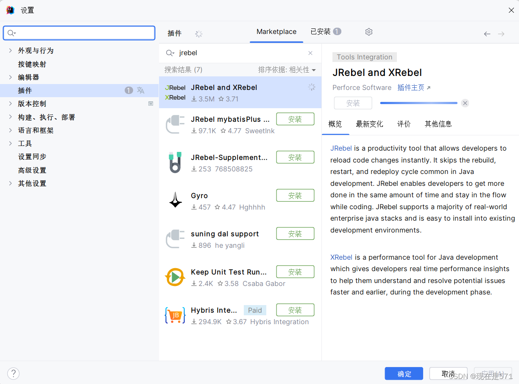Viewport: 519px width, 384px height.
Task: Click the JRebel mybatisPlus plug icon
Action: [175, 124]
